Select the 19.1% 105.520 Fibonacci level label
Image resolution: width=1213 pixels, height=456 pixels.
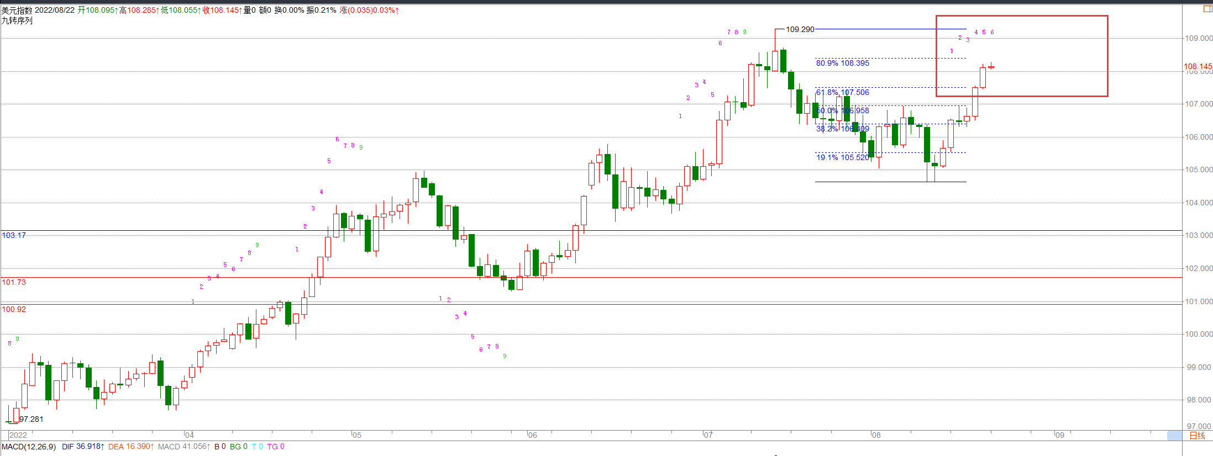842,157
